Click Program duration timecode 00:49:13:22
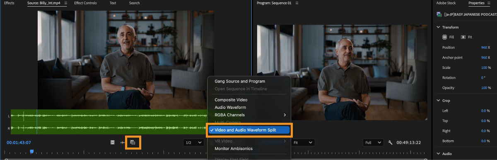Viewport: 497px width, 160px height. [x=409, y=143]
